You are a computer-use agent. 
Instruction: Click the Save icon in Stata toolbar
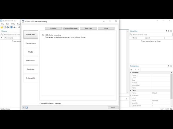coord(5,27)
